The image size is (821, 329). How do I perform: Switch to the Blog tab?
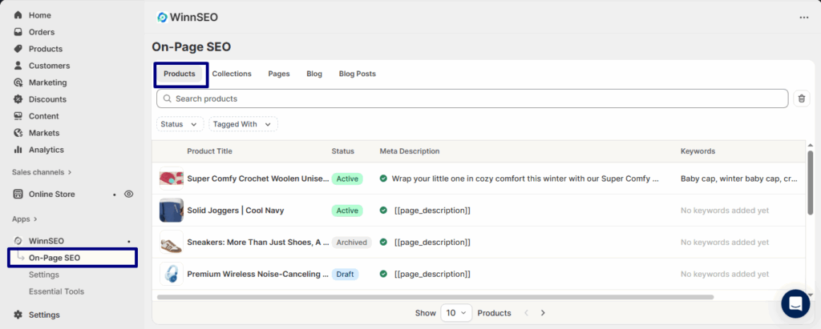click(314, 74)
